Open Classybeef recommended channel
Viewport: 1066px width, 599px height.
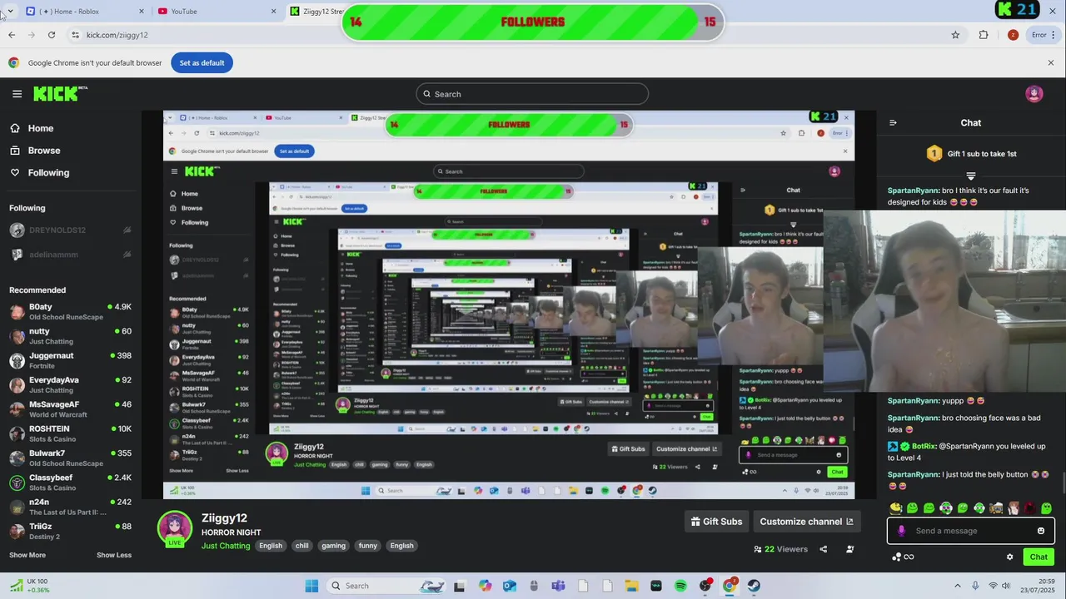(x=70, y=483)
